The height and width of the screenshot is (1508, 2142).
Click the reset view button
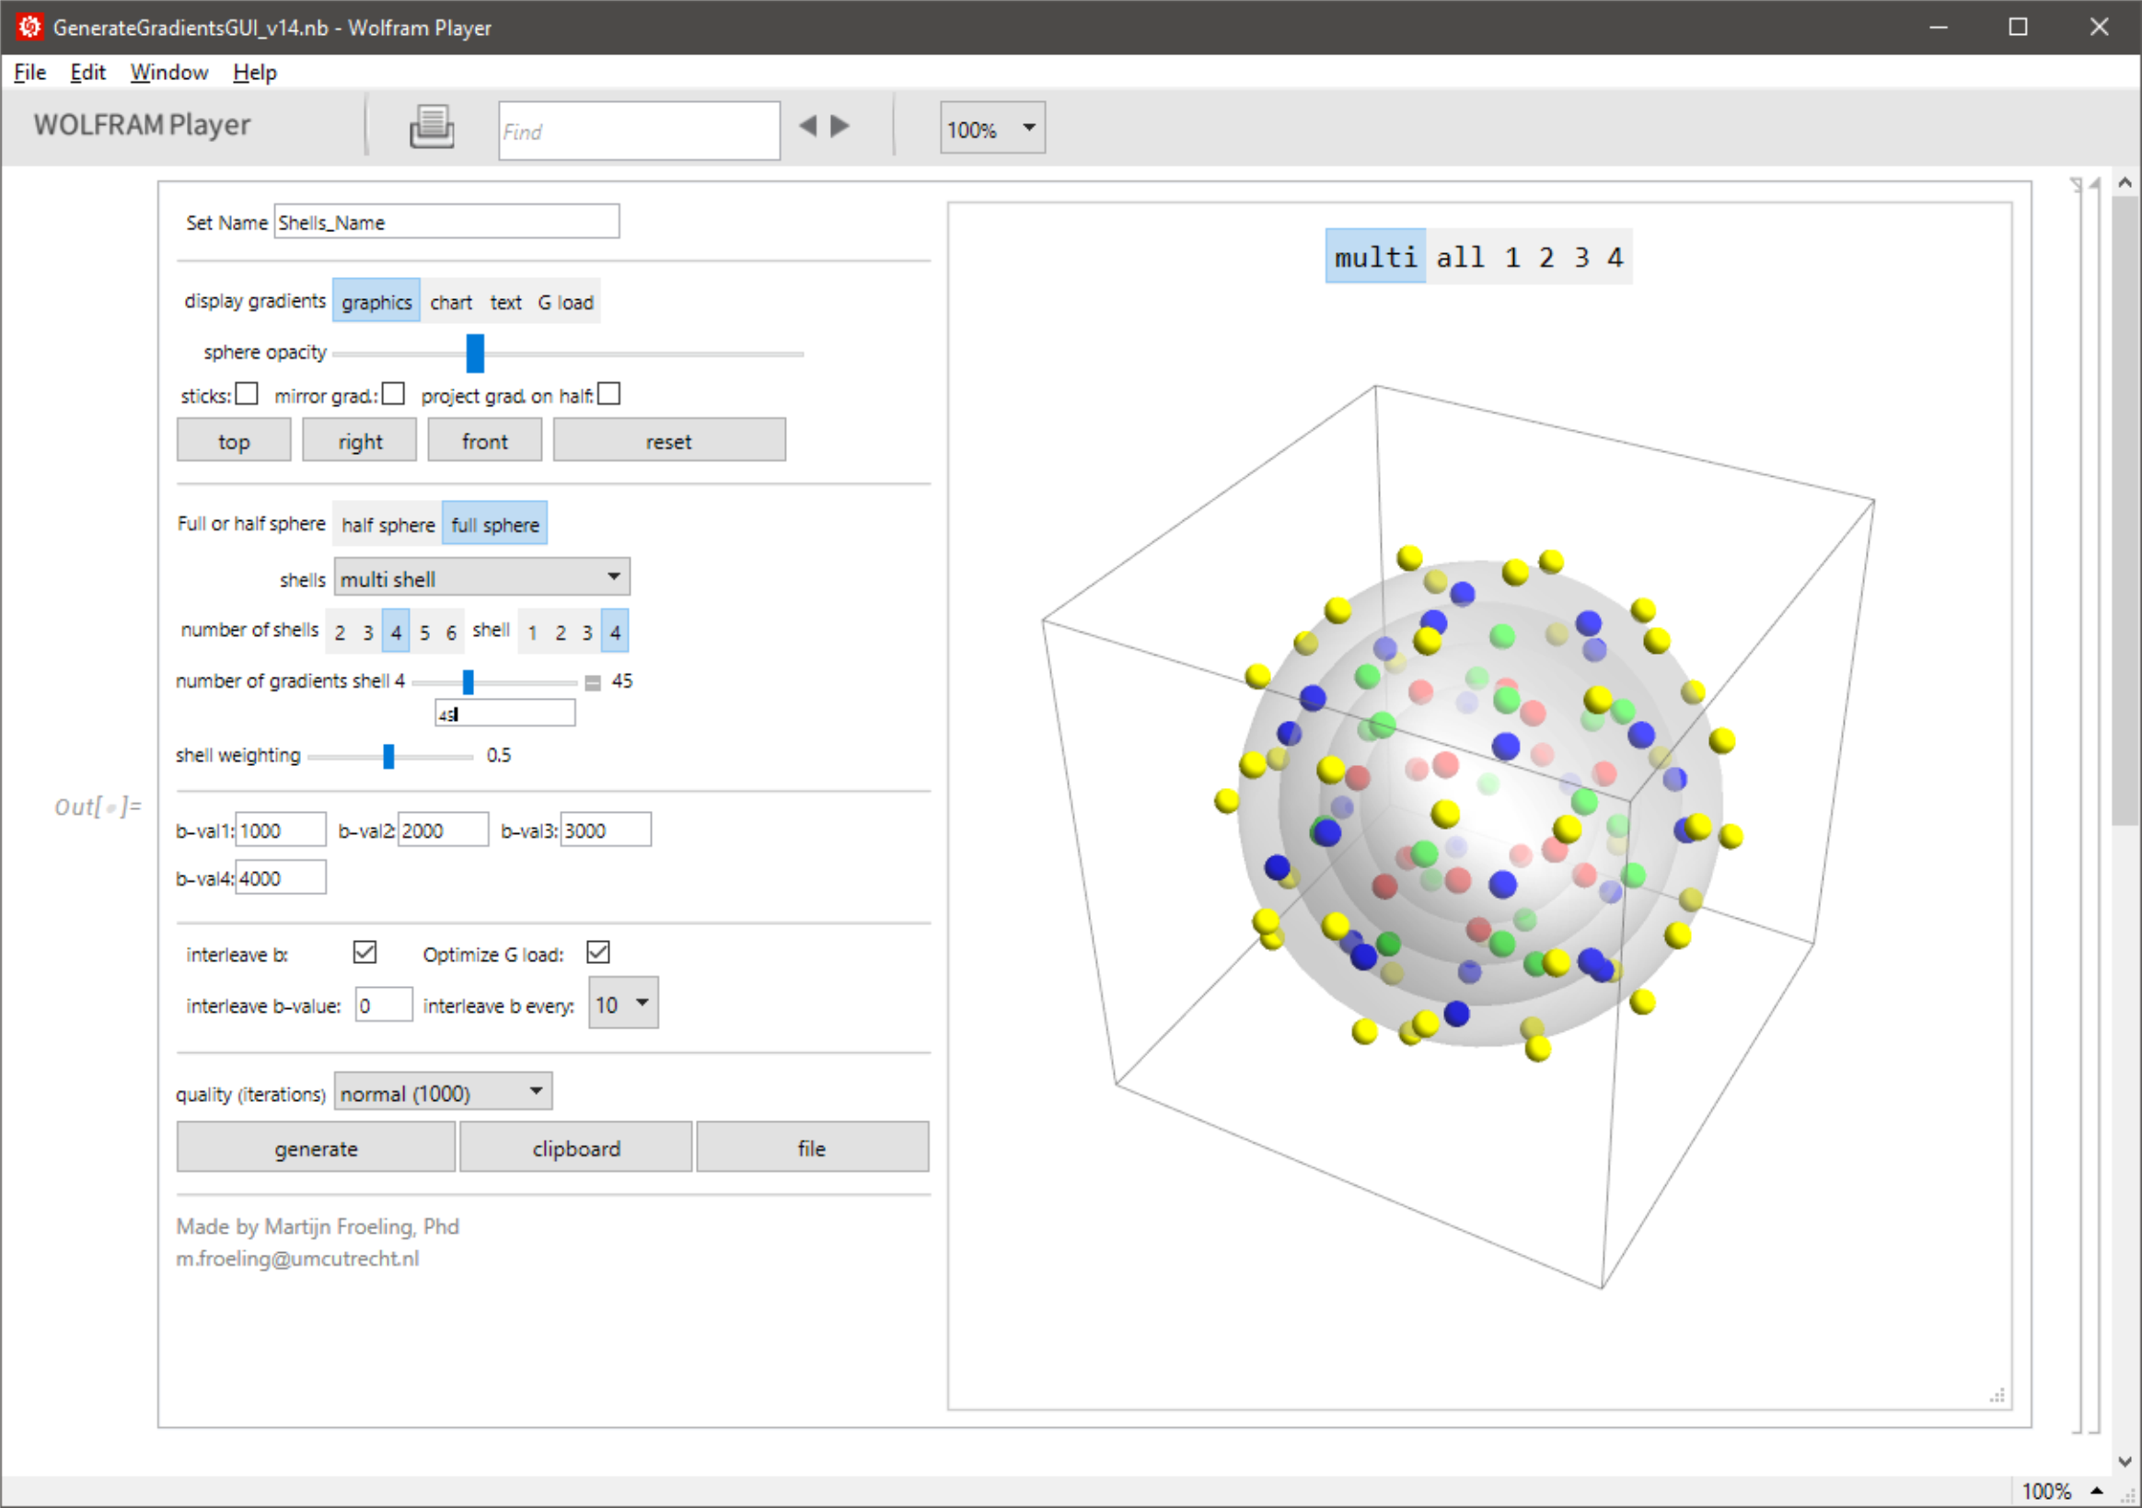(669, 441)
